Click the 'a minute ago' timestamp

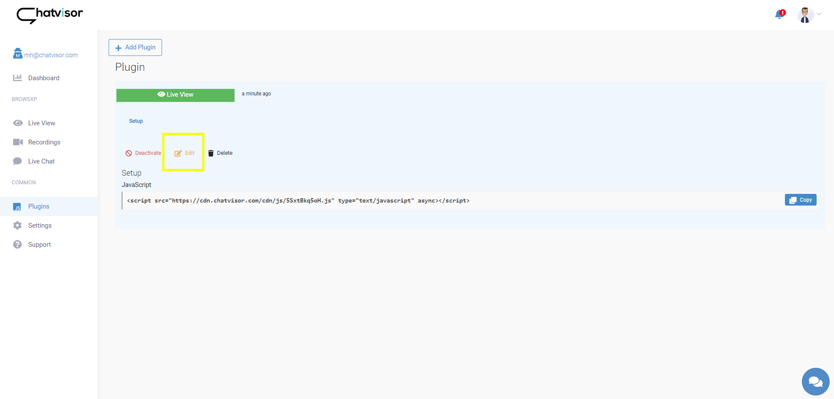click(256, 94)
